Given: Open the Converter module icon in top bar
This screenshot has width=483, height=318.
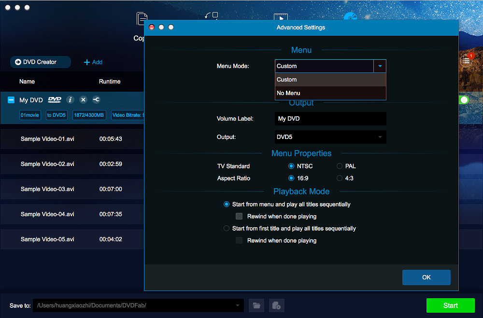Looking at the screenshot, I should pyautogui.click(x=212, y=16).
